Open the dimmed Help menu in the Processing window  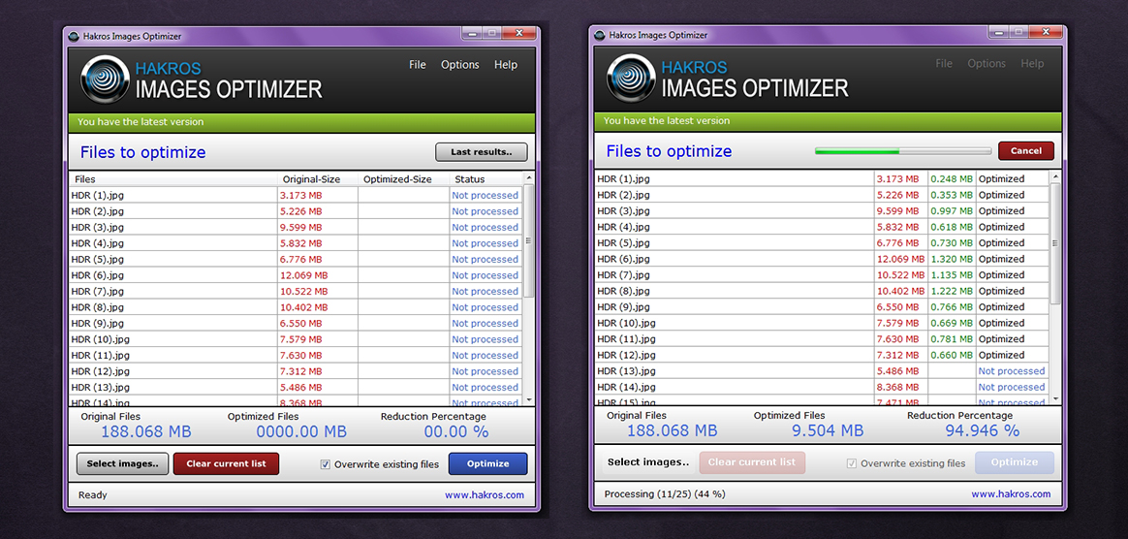point(1032,63)
